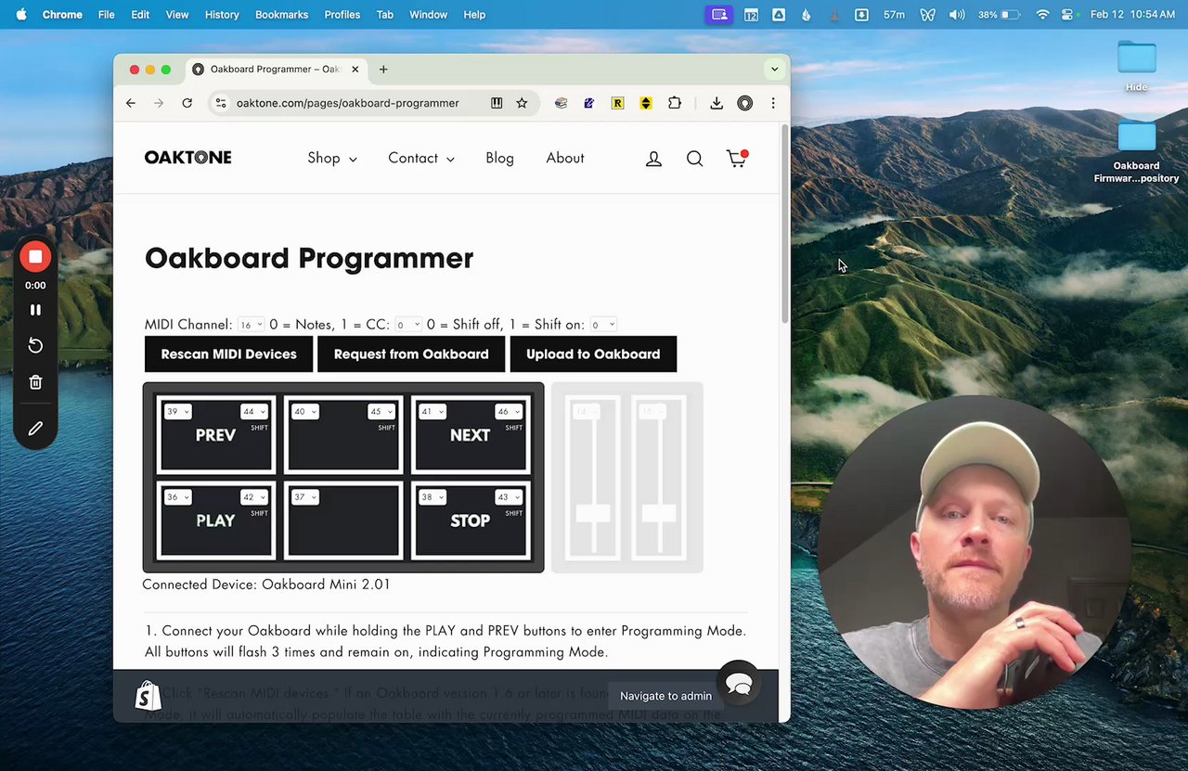Open PREV pad shift dropdown showing 44
This screenshot has height=771, width=1188.
(254, 412)
